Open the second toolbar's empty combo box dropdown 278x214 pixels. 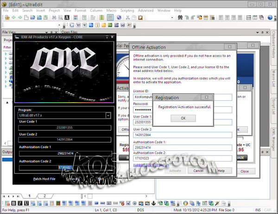click(59, 25)
